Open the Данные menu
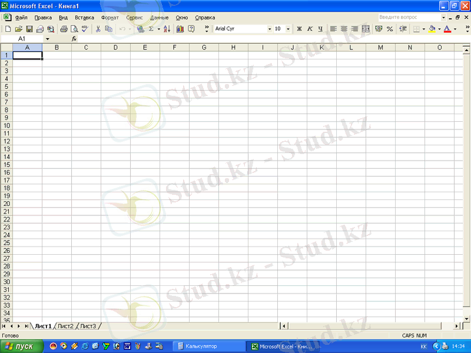The image size is (471, 353). click(x=159, y=18)
